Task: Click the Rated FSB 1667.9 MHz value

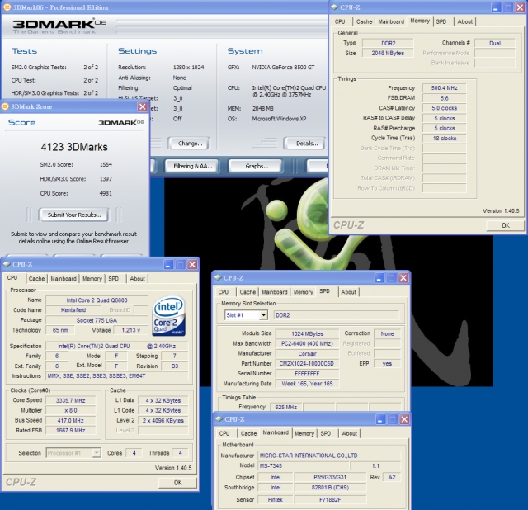Action: [x=70, y=430]
